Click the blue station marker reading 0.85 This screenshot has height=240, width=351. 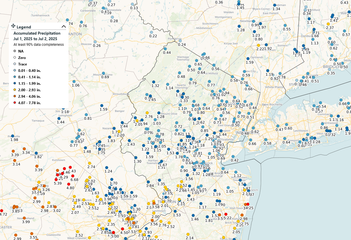(203, 127)
